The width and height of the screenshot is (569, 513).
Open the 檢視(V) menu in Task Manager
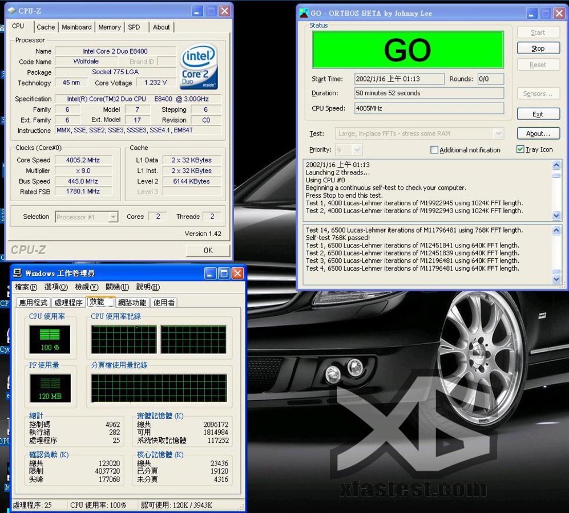coord(87,287)
